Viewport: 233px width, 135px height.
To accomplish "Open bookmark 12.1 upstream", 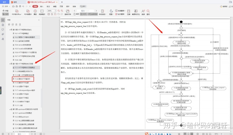I will click(23, 113).
